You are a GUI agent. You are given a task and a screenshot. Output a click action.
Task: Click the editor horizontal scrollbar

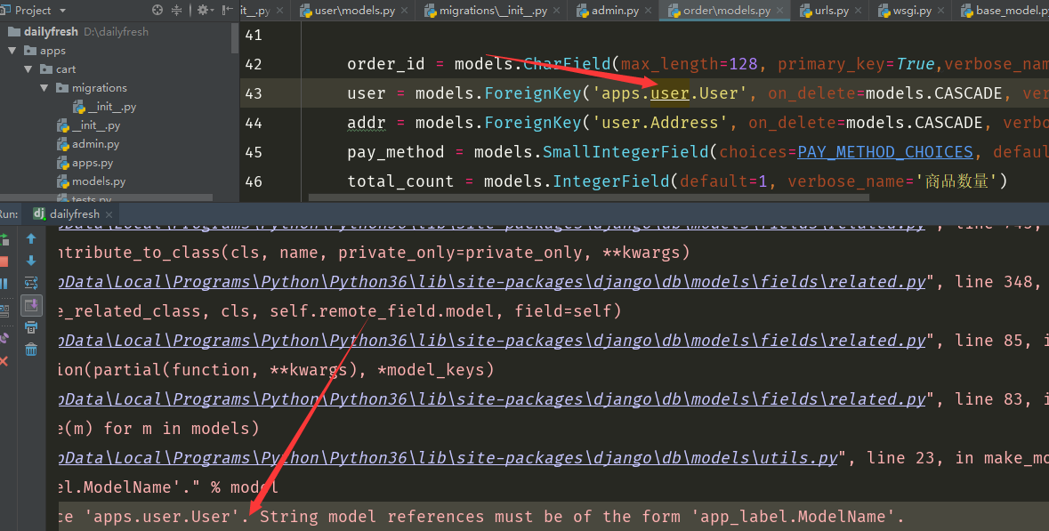click(x=589, y=198)
